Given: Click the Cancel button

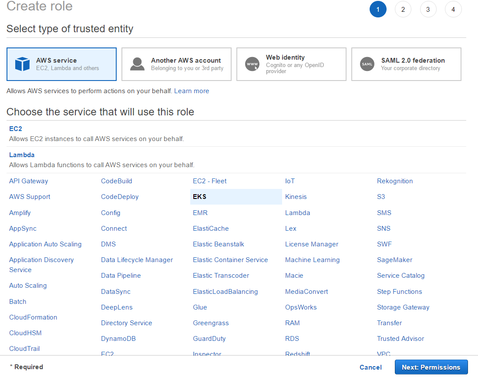Looking at the screenshot, I should [x=370, y=367].
